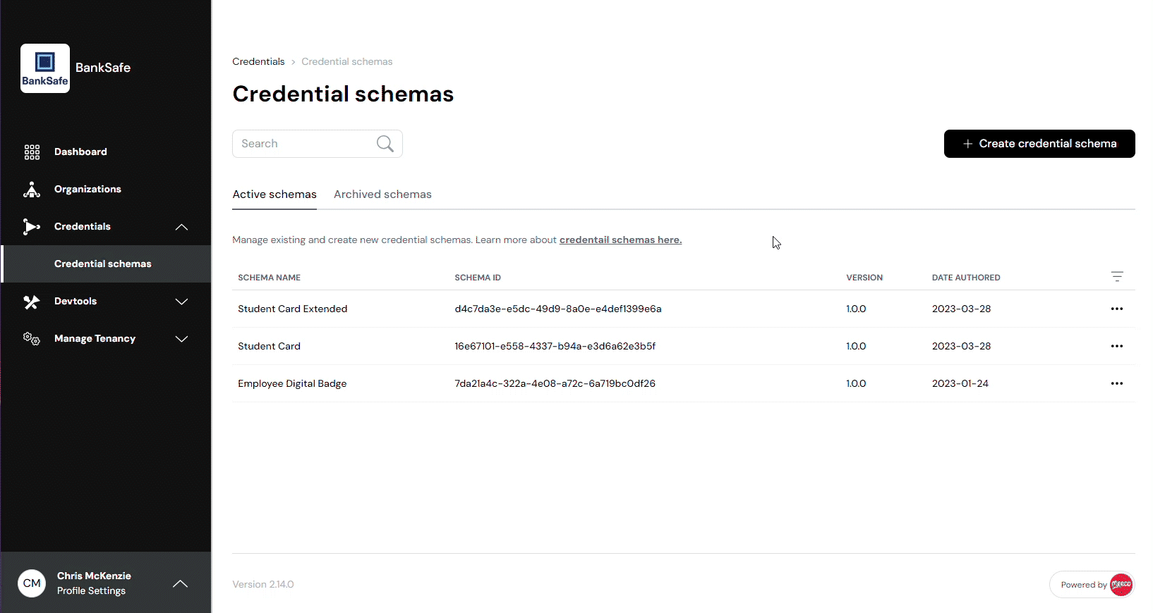Switch to Archived schemas tab

click(x=382, y=194)
